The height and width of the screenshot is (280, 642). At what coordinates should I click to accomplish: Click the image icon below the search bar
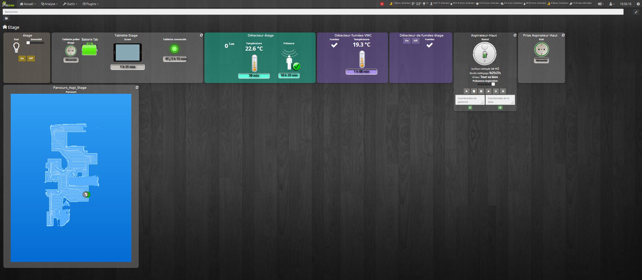pyautogui.click(x=6, y=18)
